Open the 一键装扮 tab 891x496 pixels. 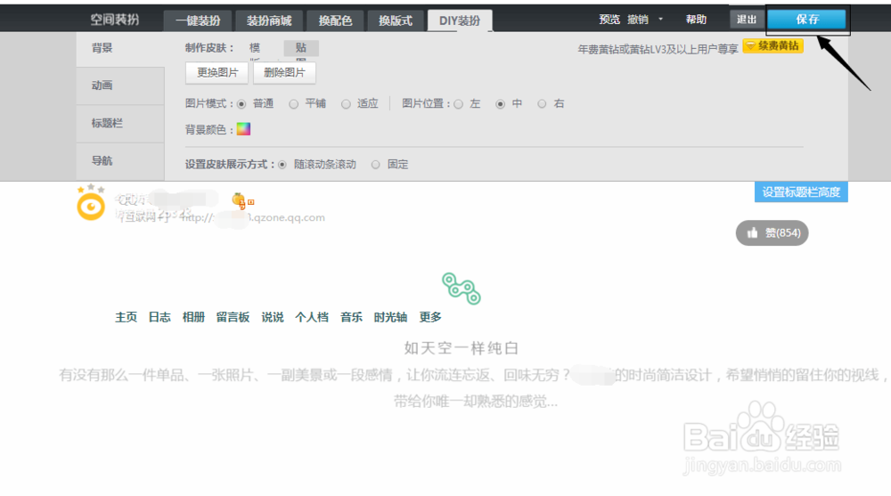tap(198, 21)
